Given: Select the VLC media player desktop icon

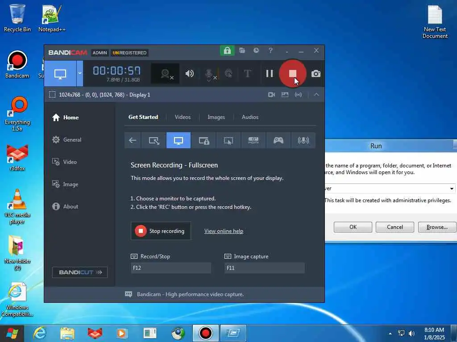Looking at the screenshot, I should tap(17, 207).
